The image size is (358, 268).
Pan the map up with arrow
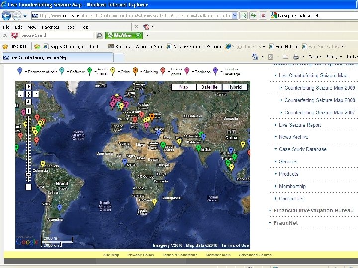28,87
